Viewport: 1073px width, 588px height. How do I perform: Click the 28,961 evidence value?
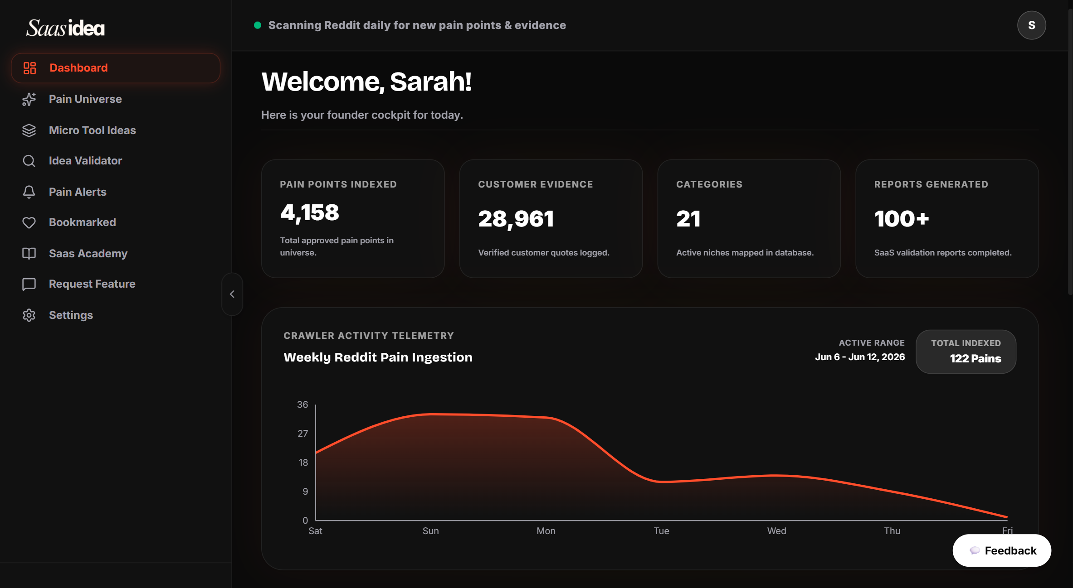(x=516, y=219)
